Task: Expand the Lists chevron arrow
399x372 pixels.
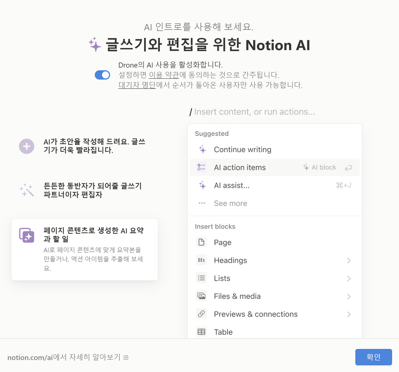Action: 349,279
